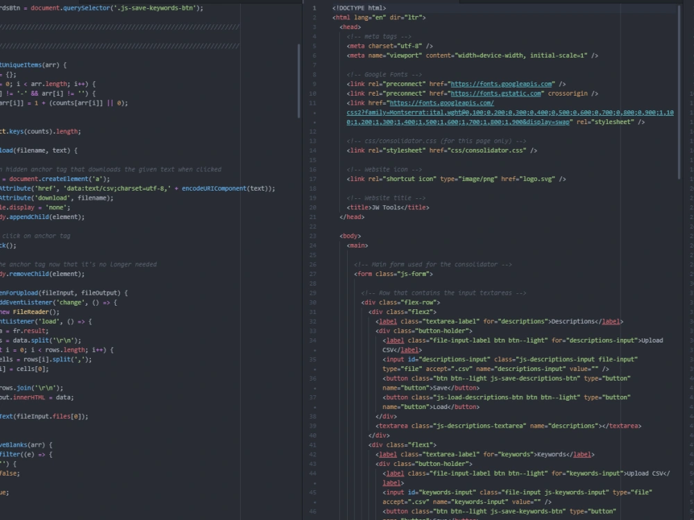The image size is (694, 520).
Task: Click the <meta charset="utf-8" /> line
Action: [x=389, y=46]
